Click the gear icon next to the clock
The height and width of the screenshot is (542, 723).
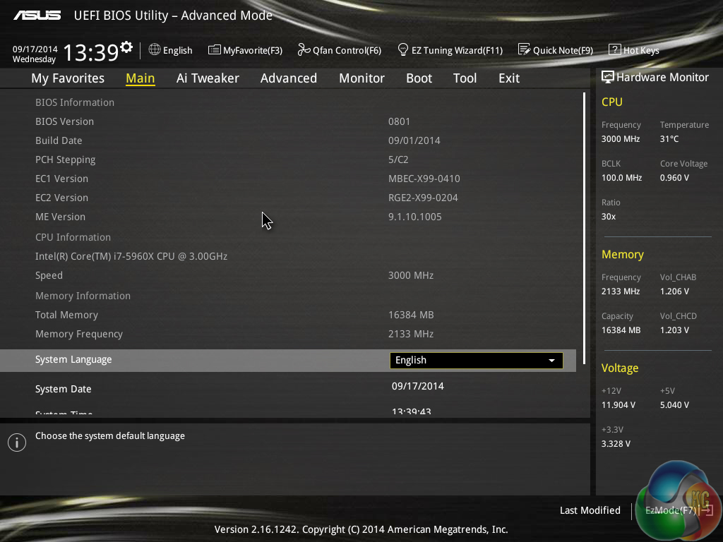click(x=126, y=47)
